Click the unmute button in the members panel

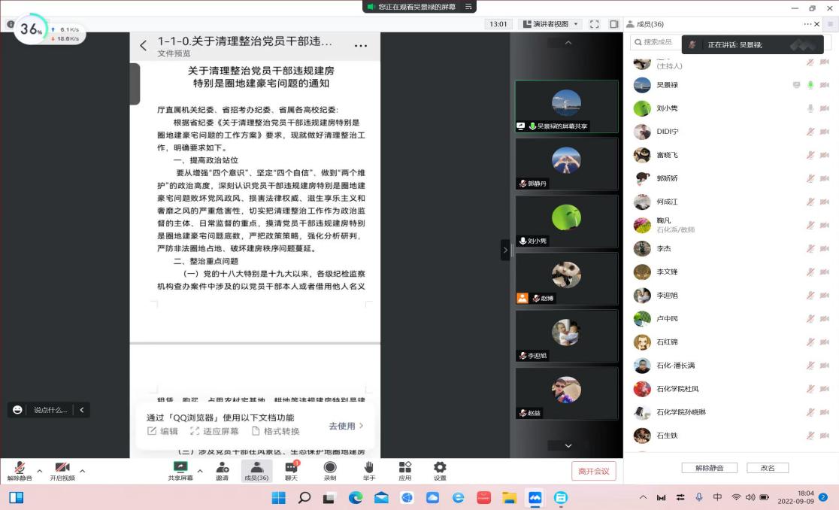[710, 468]
